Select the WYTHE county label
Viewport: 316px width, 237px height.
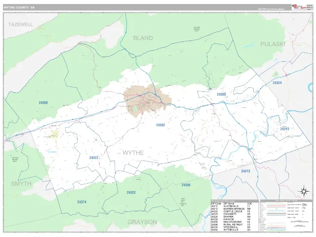pyautogui.click(x=133, y=153)
